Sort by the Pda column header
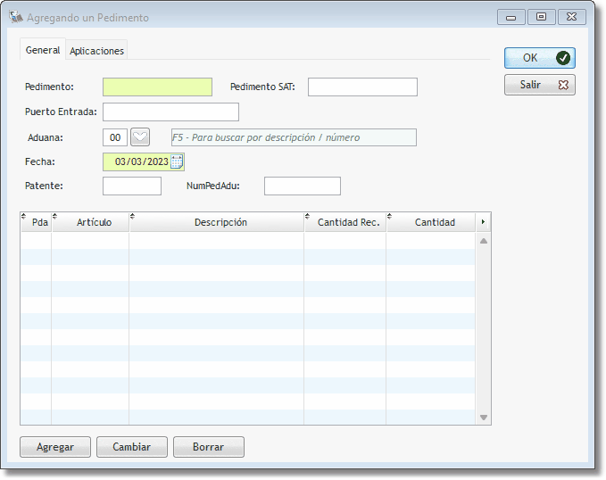 [37, 222]
